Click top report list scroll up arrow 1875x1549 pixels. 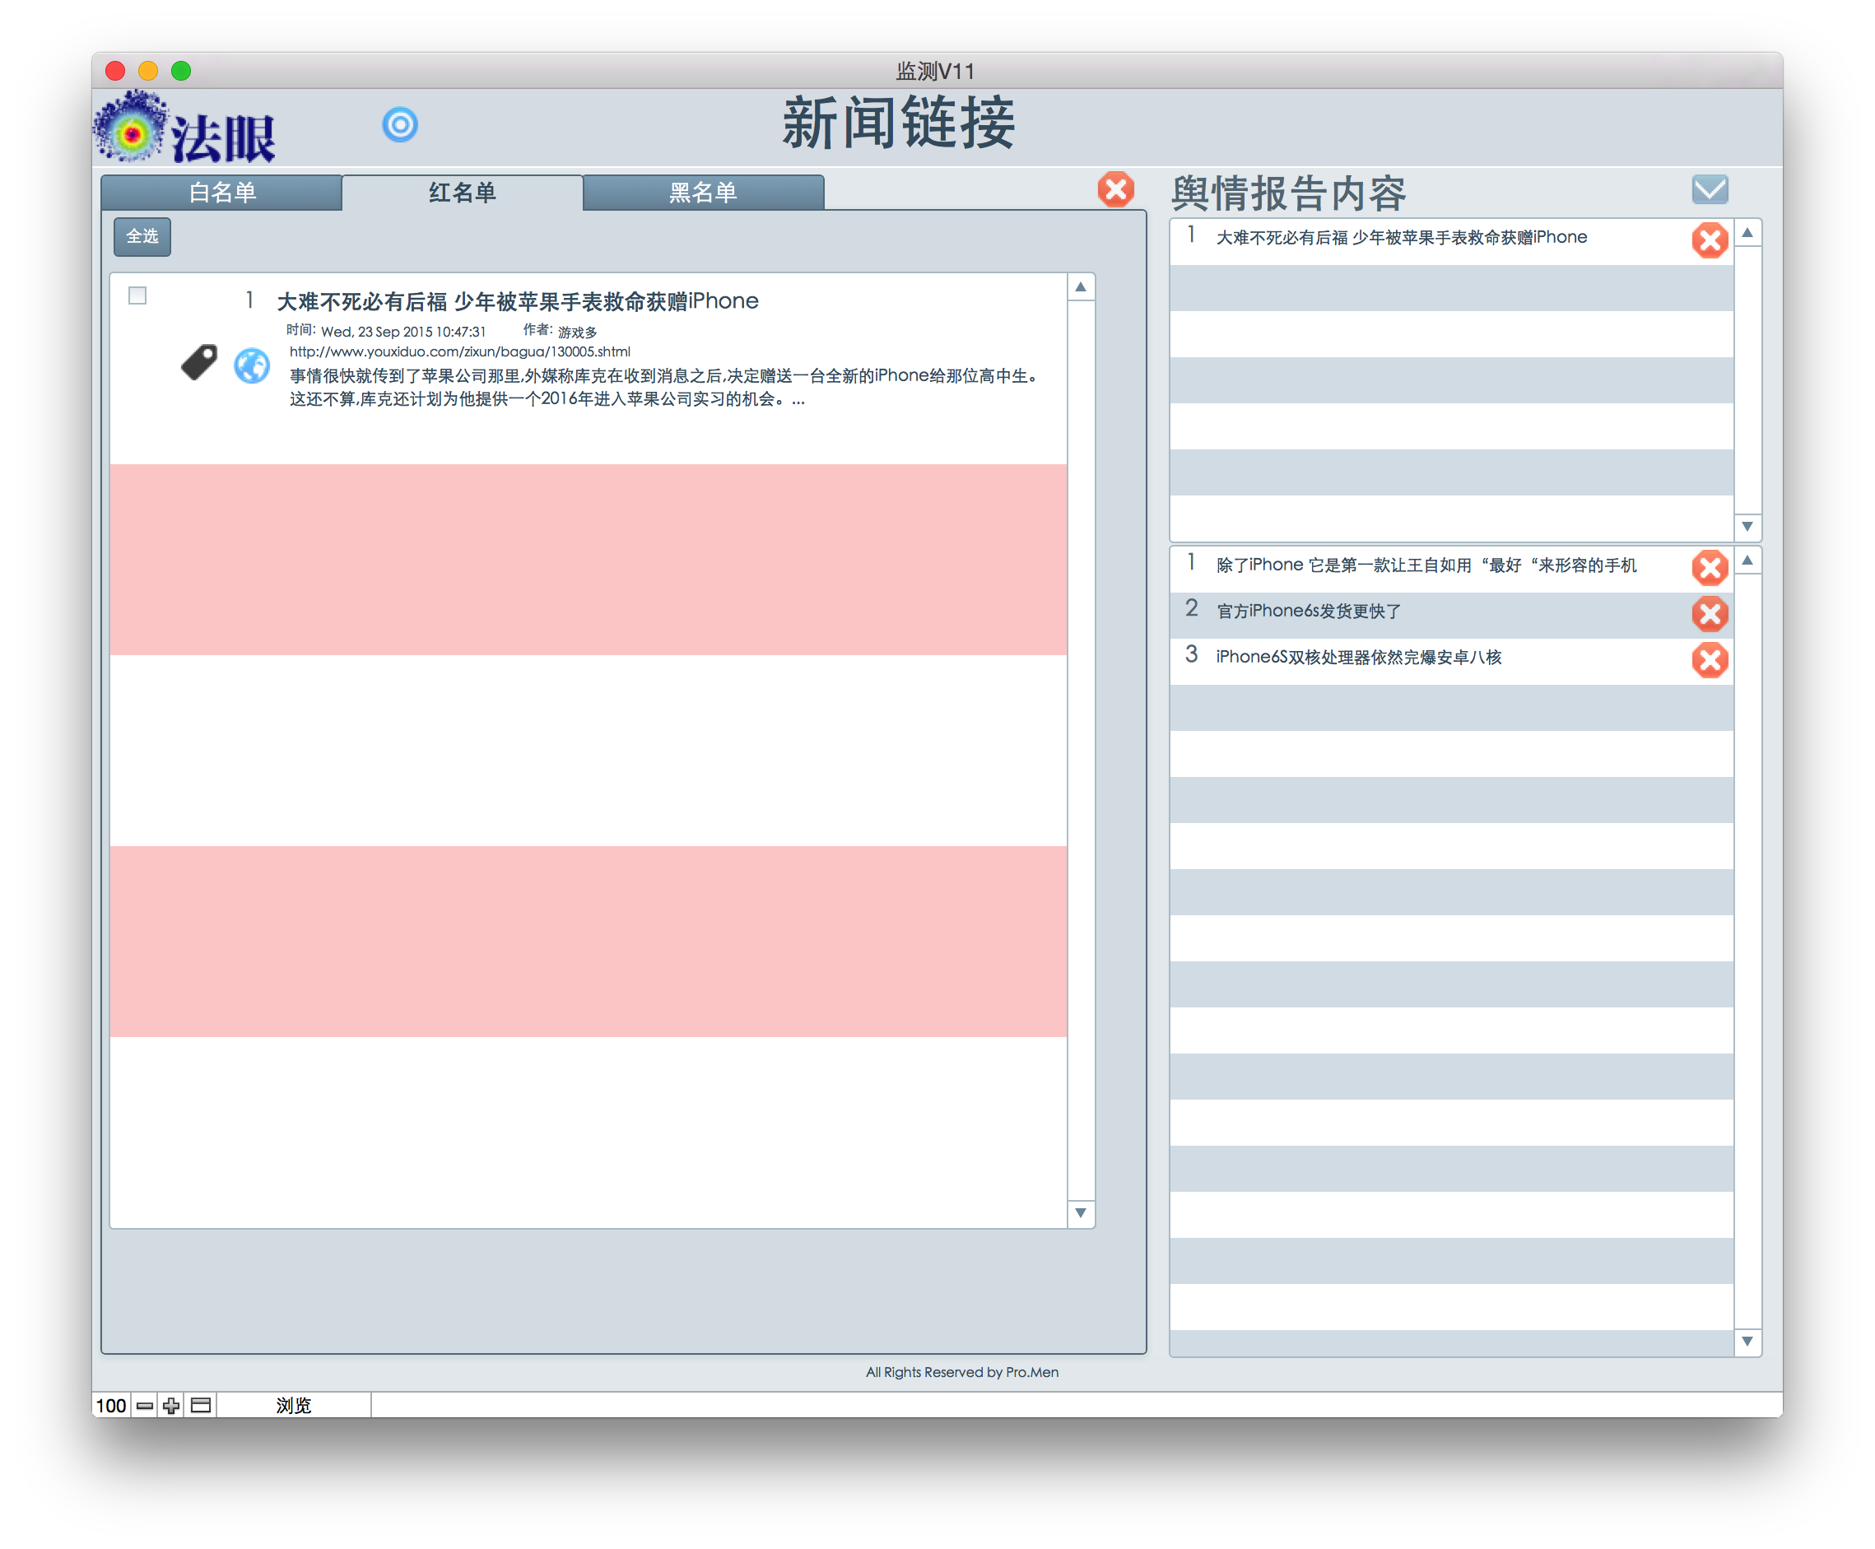(1747, 233)
